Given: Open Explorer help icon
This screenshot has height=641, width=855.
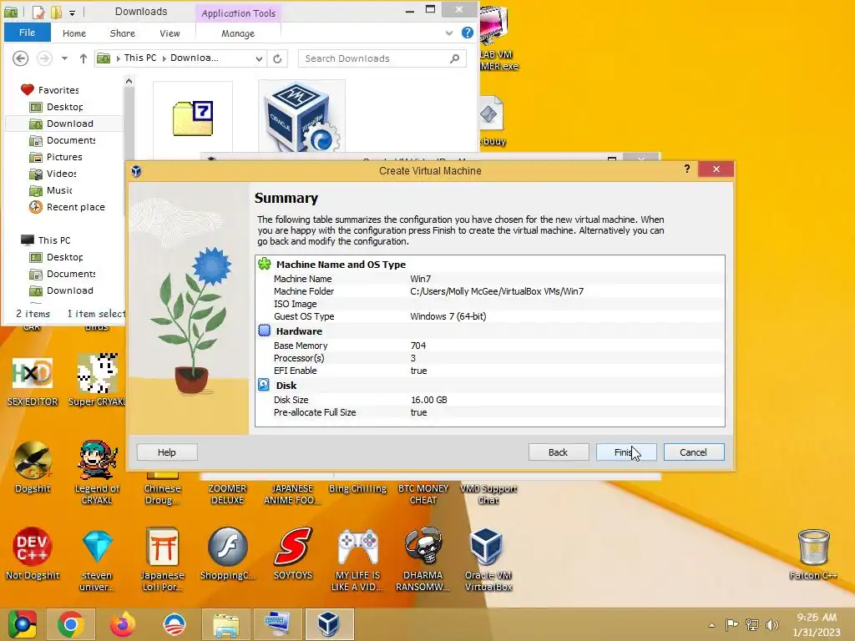Looking at the screenshot, I should (468, 33).
